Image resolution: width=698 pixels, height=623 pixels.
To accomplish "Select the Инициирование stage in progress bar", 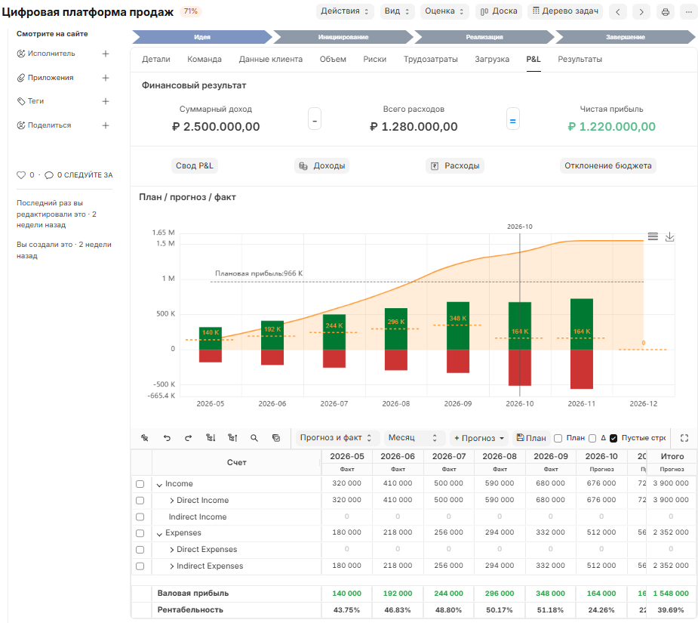I will tap(343, 37).
